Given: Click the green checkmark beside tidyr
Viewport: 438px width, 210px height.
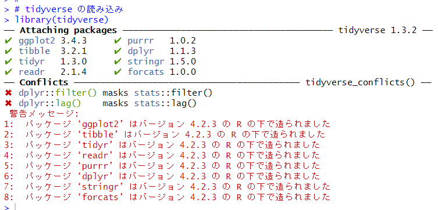Looking at the screenshot, I should click(x=8, y=61).
